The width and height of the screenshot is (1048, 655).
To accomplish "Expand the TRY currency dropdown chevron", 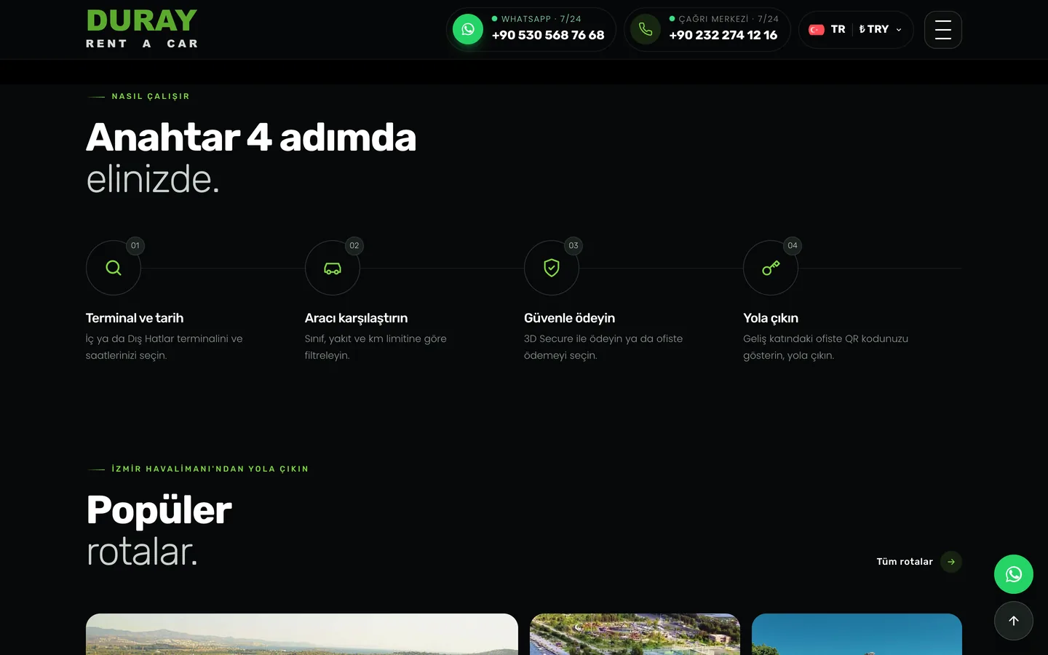I will [x=899, y=30].
